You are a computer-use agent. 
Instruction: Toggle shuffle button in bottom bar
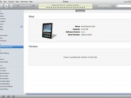coord(3,97)
